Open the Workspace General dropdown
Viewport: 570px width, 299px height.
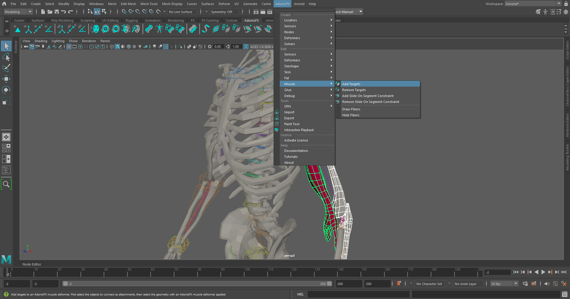coord(533,4)
